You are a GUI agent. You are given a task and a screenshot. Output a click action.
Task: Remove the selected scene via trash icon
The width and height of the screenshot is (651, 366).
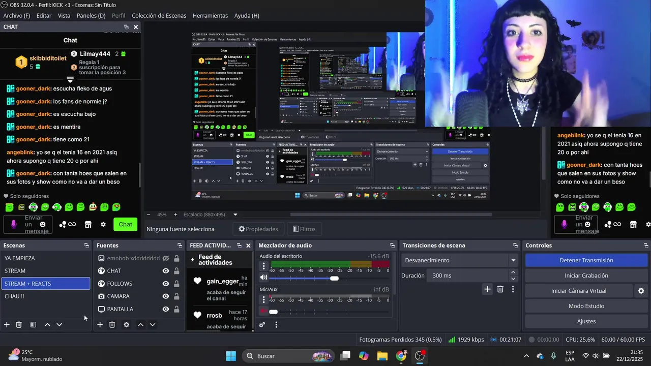point(19,324)
